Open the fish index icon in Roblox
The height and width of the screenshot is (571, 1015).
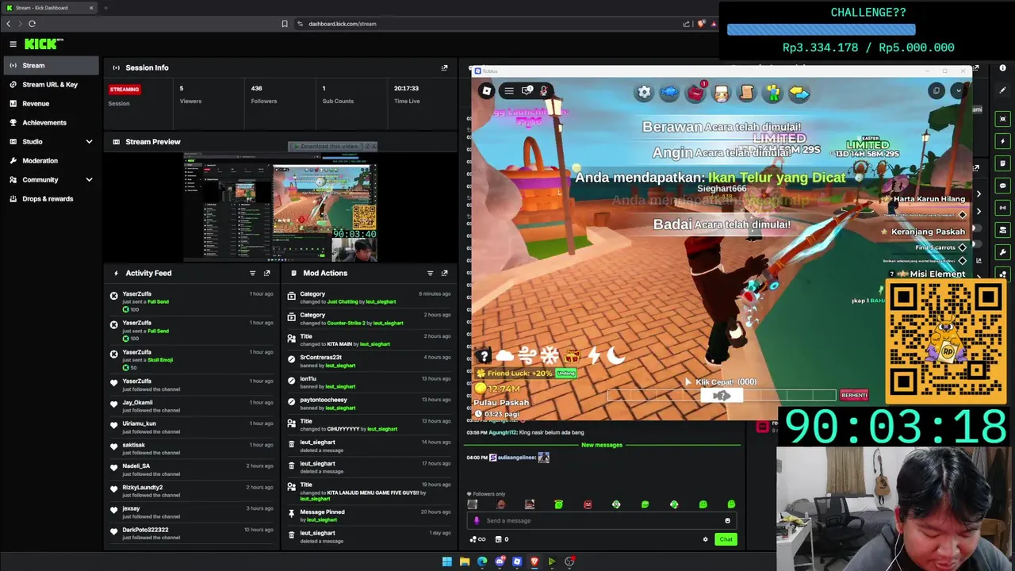(670, 93)
